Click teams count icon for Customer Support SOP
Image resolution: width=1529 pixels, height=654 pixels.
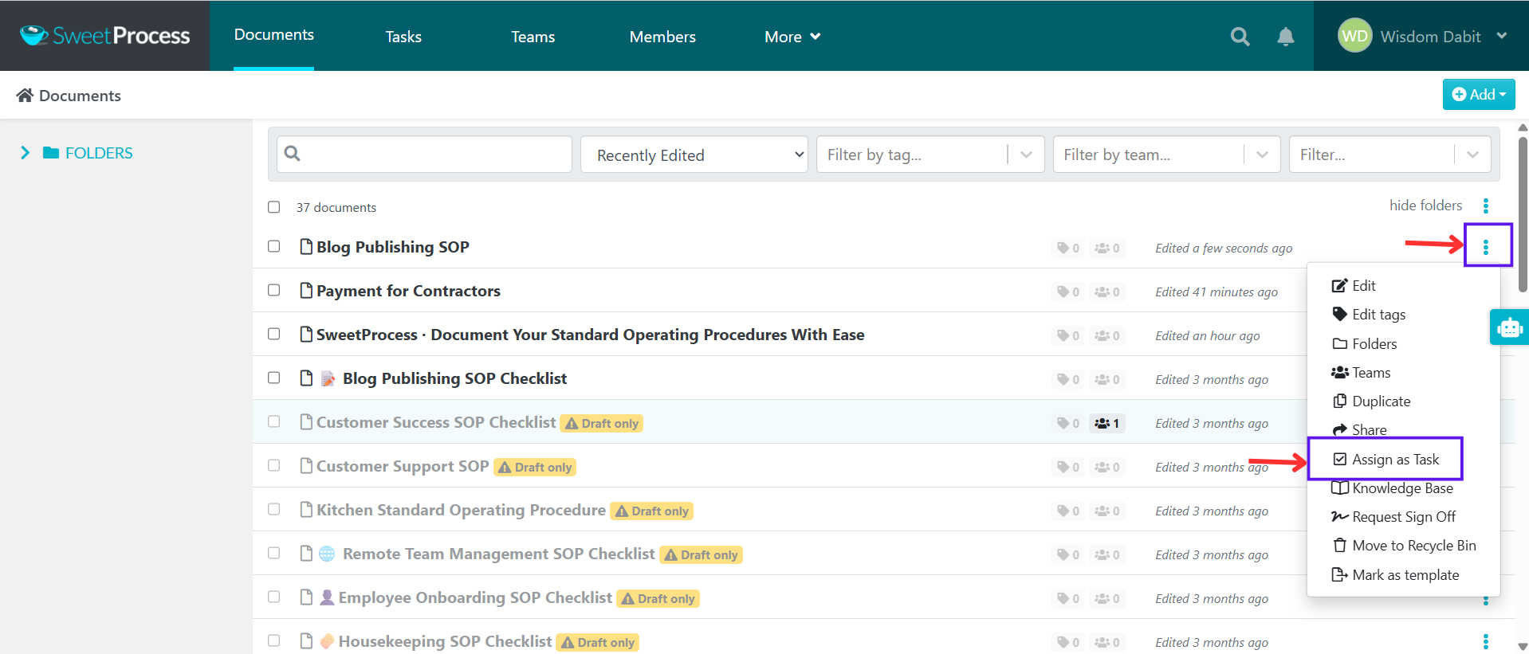(x=1106, y=468)
